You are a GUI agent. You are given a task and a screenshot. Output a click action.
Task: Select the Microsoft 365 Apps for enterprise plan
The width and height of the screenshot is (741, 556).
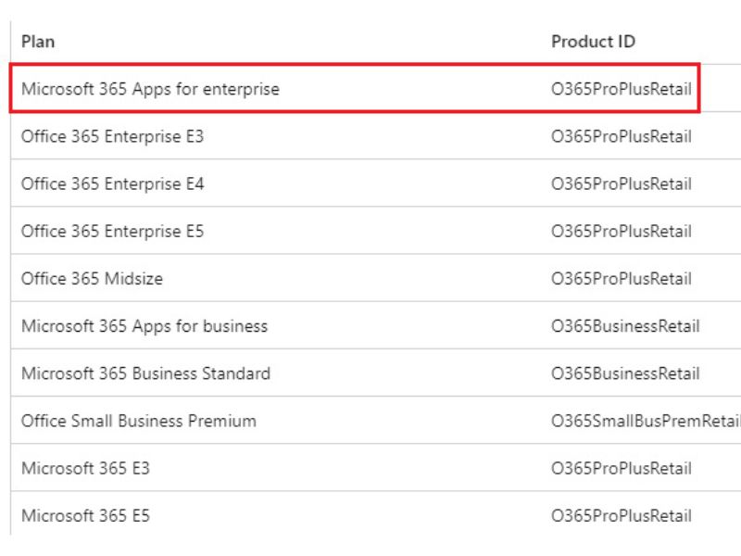[150, 89]
